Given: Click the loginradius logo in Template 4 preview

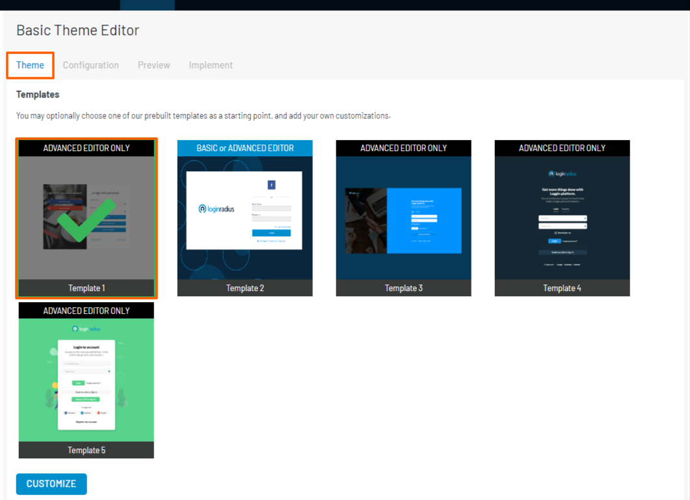Looking at the screenshot, I should click(x=562, y=174).
